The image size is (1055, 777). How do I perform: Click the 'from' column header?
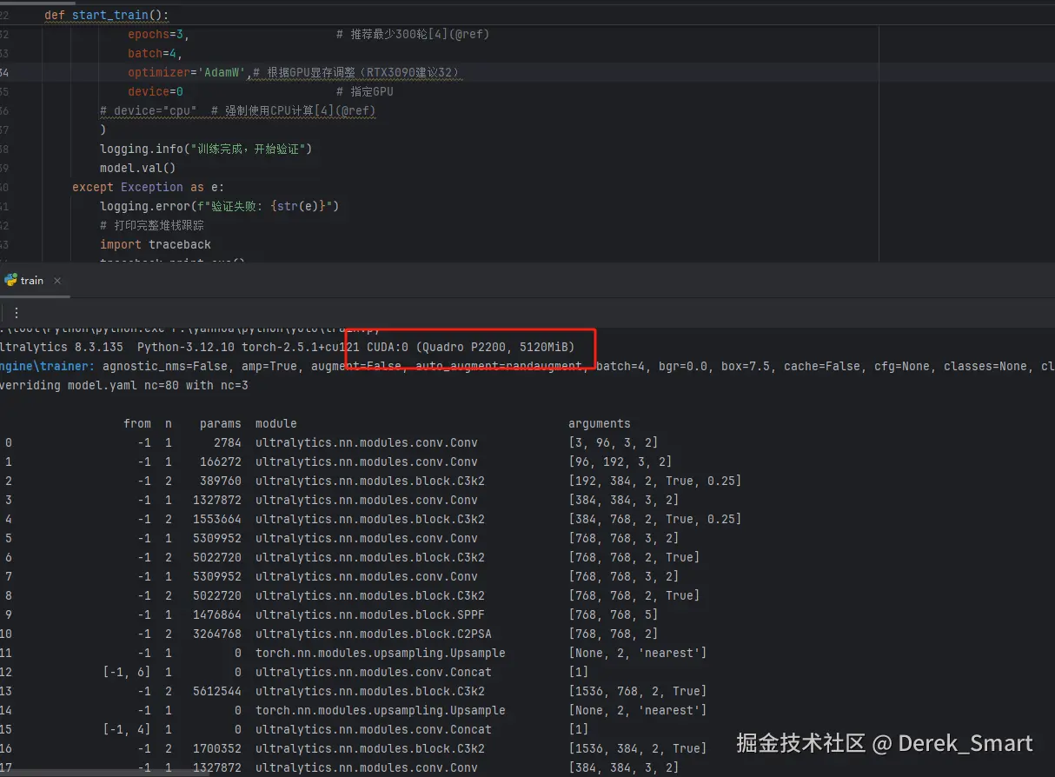pos(137,424)
